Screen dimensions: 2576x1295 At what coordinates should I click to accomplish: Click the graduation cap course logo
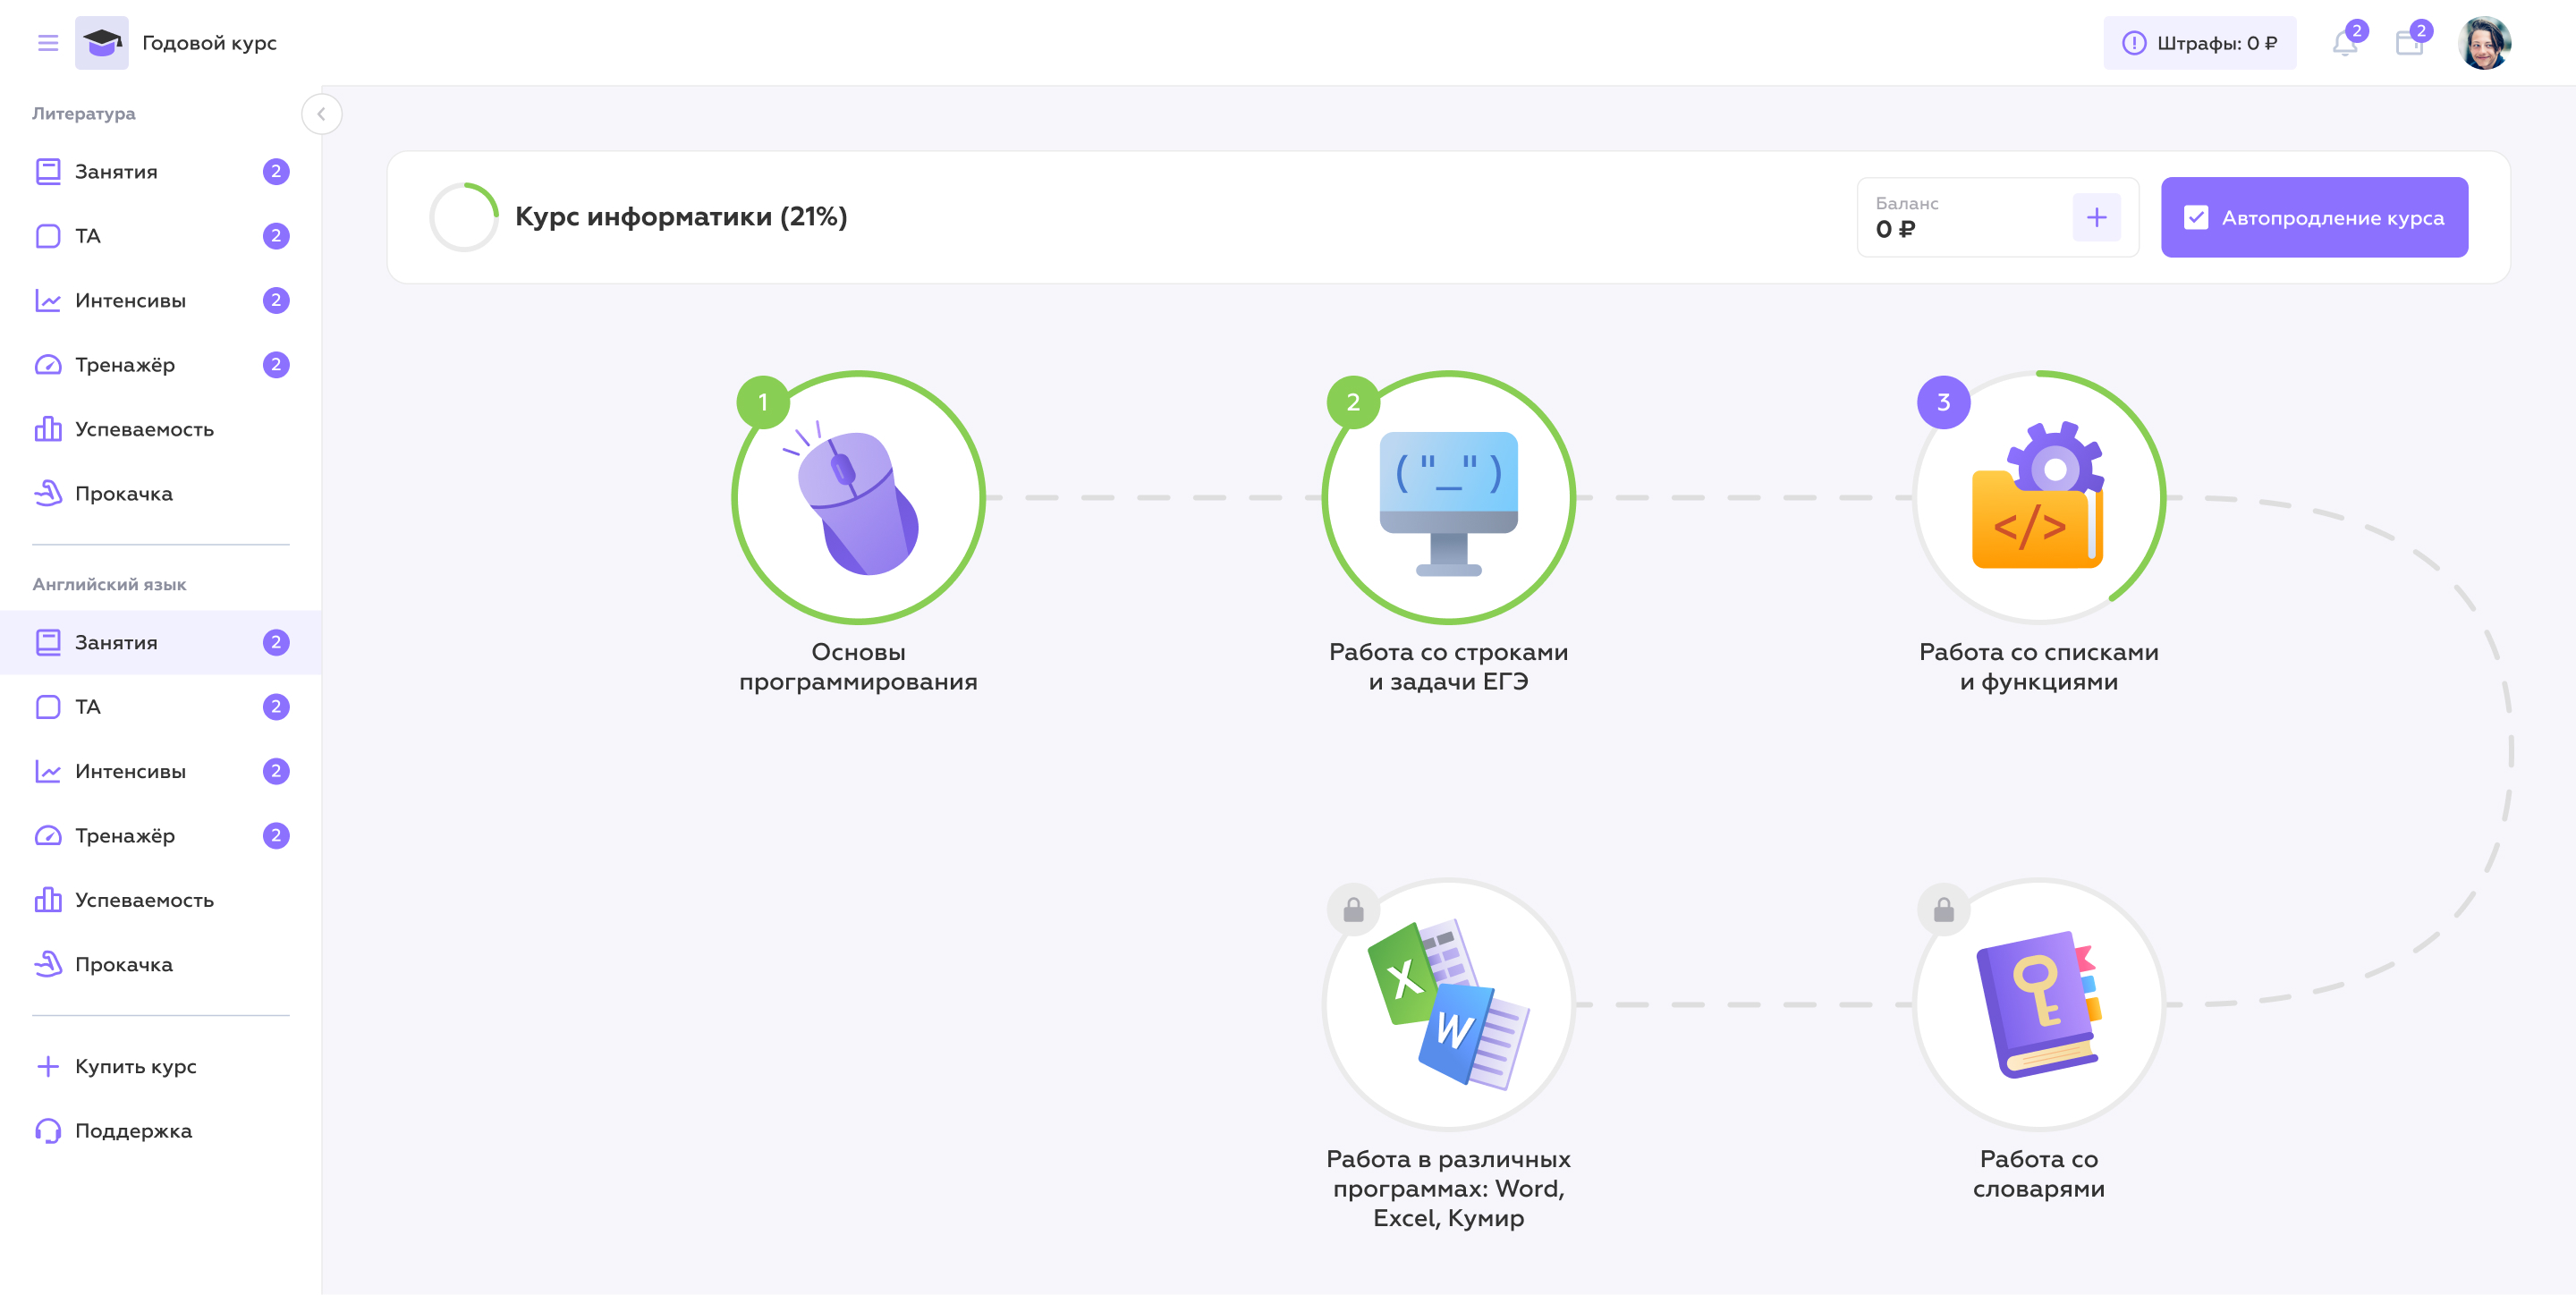(102, 43)
